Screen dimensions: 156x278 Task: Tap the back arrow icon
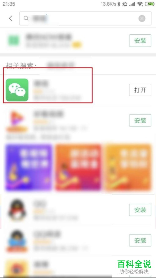(11, 18)
